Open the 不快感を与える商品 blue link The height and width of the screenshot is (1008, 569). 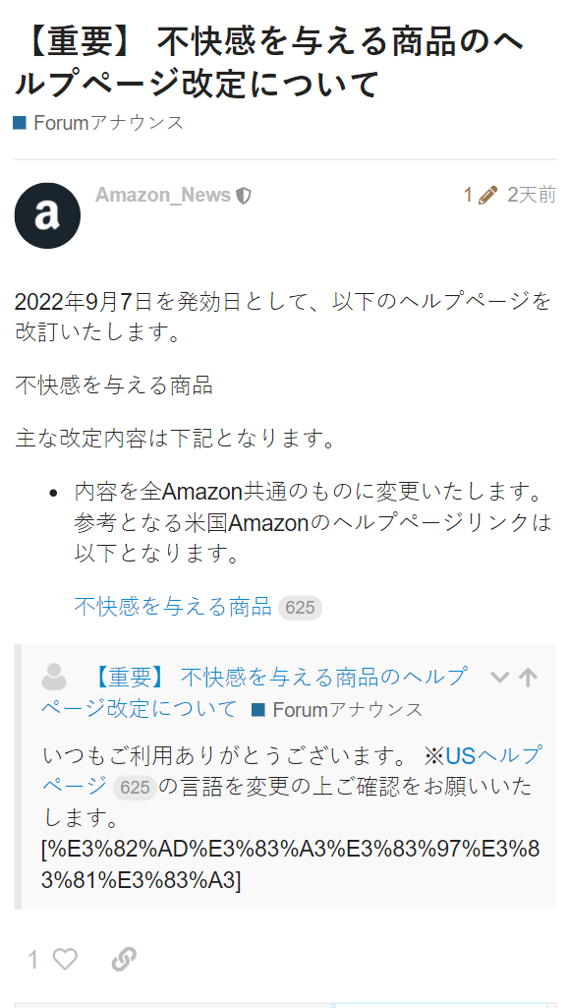pos(173,606)
